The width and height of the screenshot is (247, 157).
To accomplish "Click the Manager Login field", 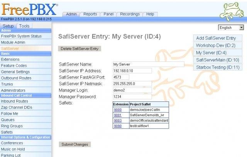I will point(132,90).
